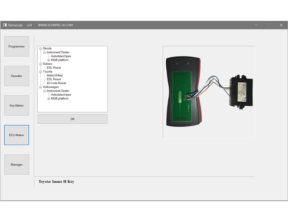Choose Immo H-Key under Toyota

coord(55,75)
